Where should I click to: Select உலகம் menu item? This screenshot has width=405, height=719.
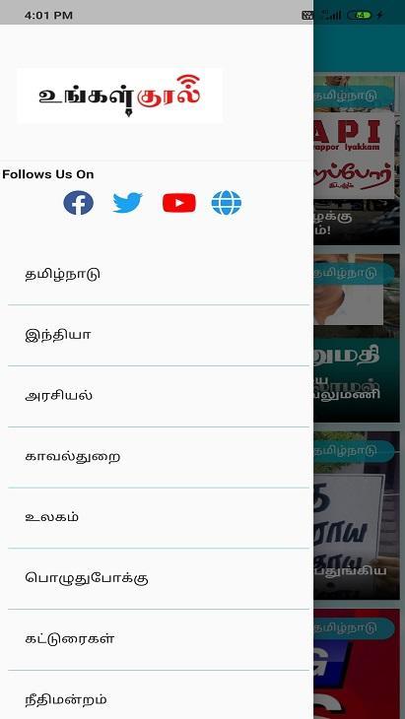(159, 518)
